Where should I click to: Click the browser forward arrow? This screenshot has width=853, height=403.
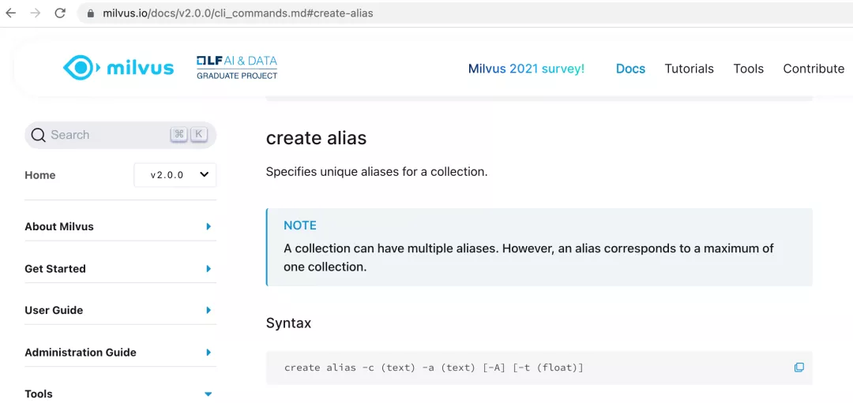36,13
